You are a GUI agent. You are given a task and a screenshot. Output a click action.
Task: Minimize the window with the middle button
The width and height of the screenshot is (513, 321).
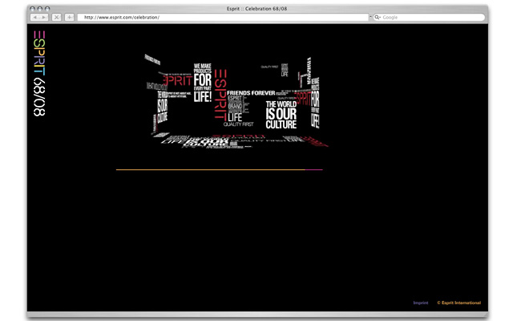[40, 9]
